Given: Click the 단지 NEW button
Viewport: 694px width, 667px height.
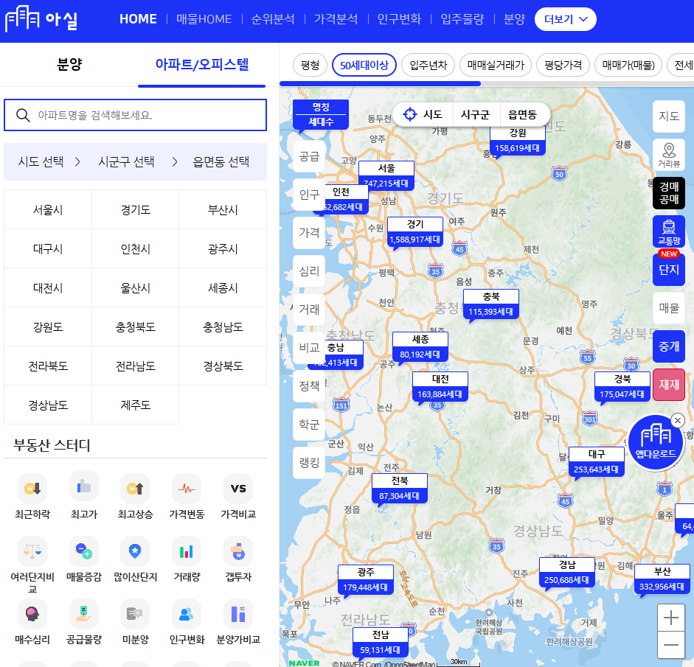Looking at the screenshot, I should click(x=669, y=269).
